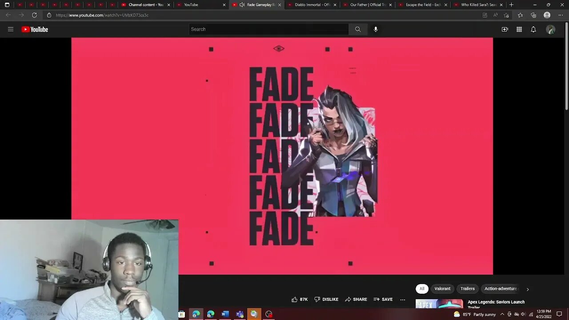
Task: Click the DISLIKE button
Action: [x=326, y=300]
